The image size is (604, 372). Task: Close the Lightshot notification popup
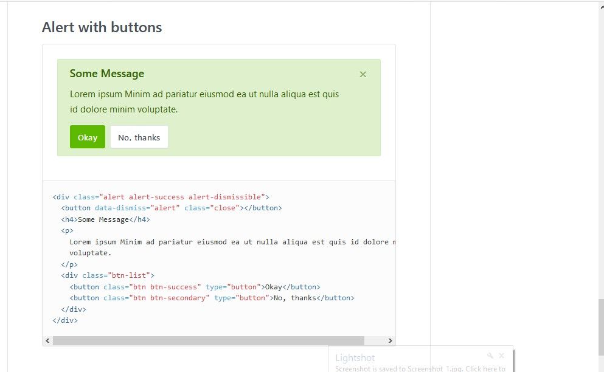pos(502,356)
